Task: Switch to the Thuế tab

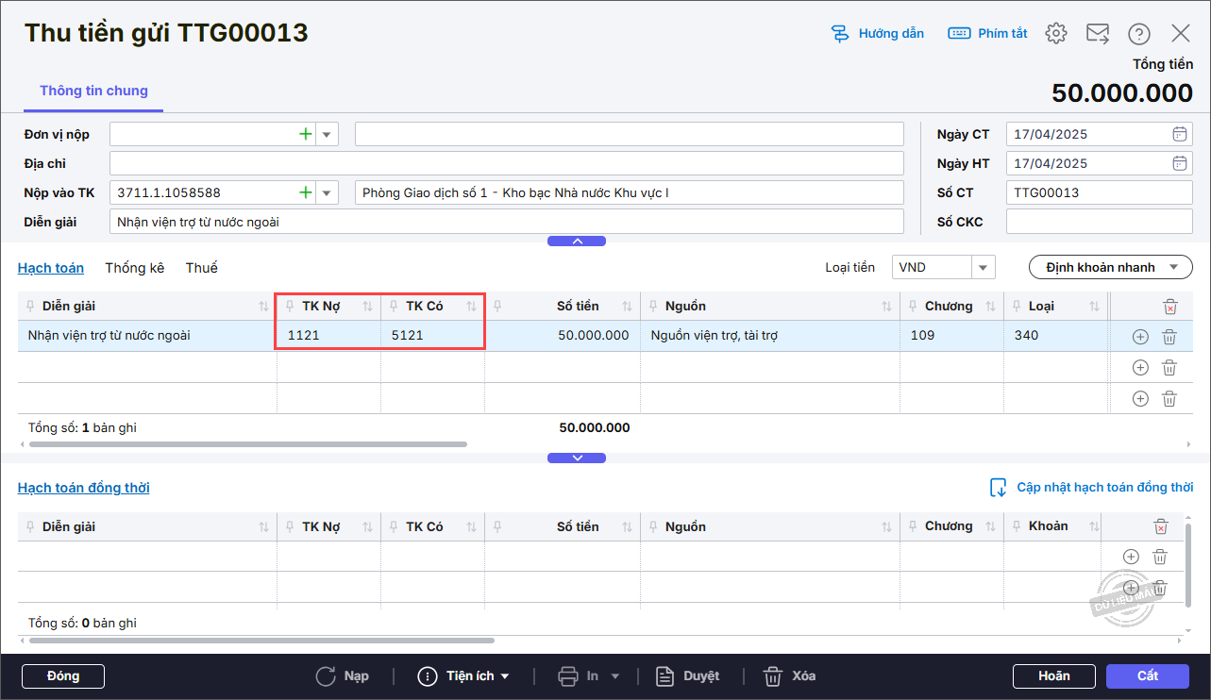Action: point(201,268)
